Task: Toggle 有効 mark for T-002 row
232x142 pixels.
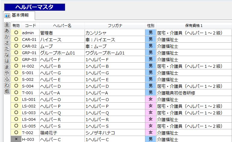Action: coord(16,132)
